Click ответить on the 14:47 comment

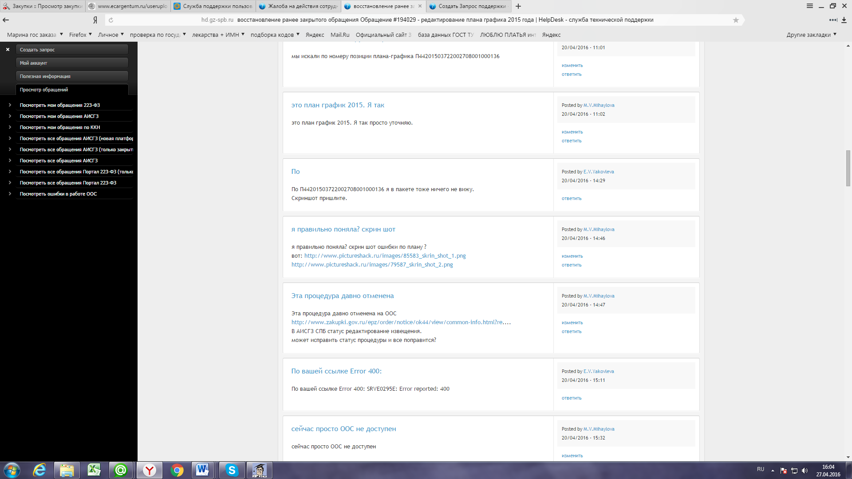pyautogui.click(x=571, y=331)
